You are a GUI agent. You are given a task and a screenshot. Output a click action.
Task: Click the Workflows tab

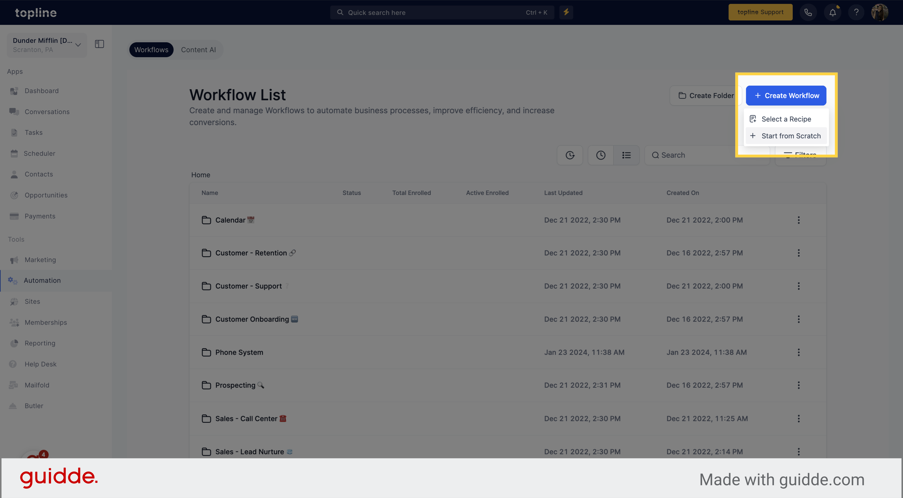[151, 49]
